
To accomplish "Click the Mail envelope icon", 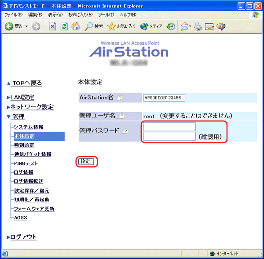I will 184,26.
